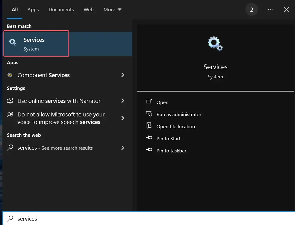Select Open file location
This screenshot has width=295, height=225.
pos(176,127)
